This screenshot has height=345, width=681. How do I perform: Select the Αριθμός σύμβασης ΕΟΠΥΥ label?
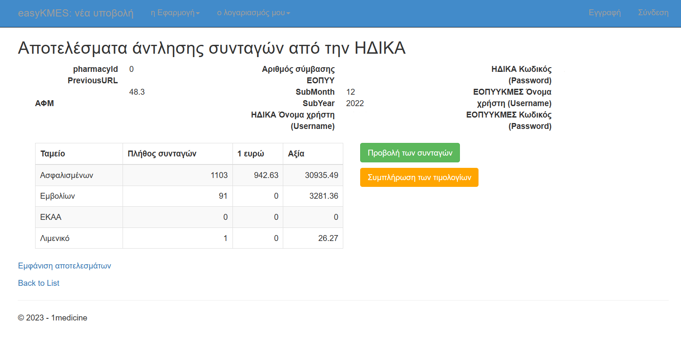tap(298, 74)
